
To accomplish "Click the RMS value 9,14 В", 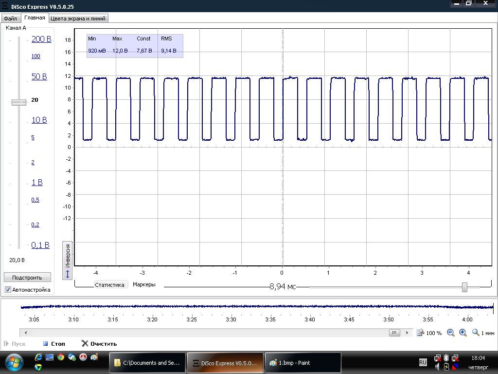I will click(x=169, y=51).
